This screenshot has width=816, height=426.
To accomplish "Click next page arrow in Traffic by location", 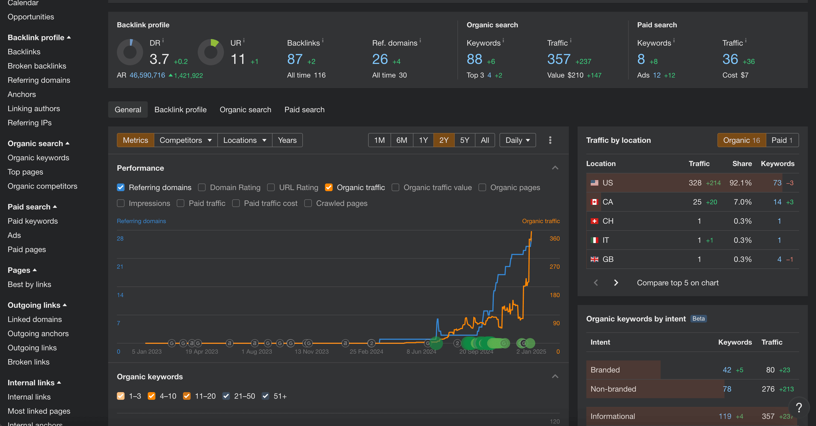I will pos(616,283).
